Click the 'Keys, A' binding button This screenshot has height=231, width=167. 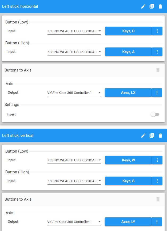click(128, 52)
